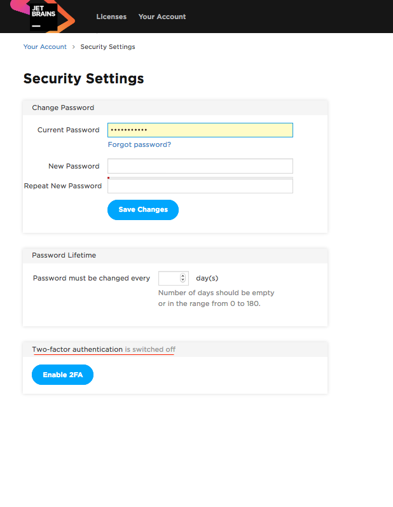Click the Password Lifetime section header
The image size is (393, 507).
pos(64,255)
